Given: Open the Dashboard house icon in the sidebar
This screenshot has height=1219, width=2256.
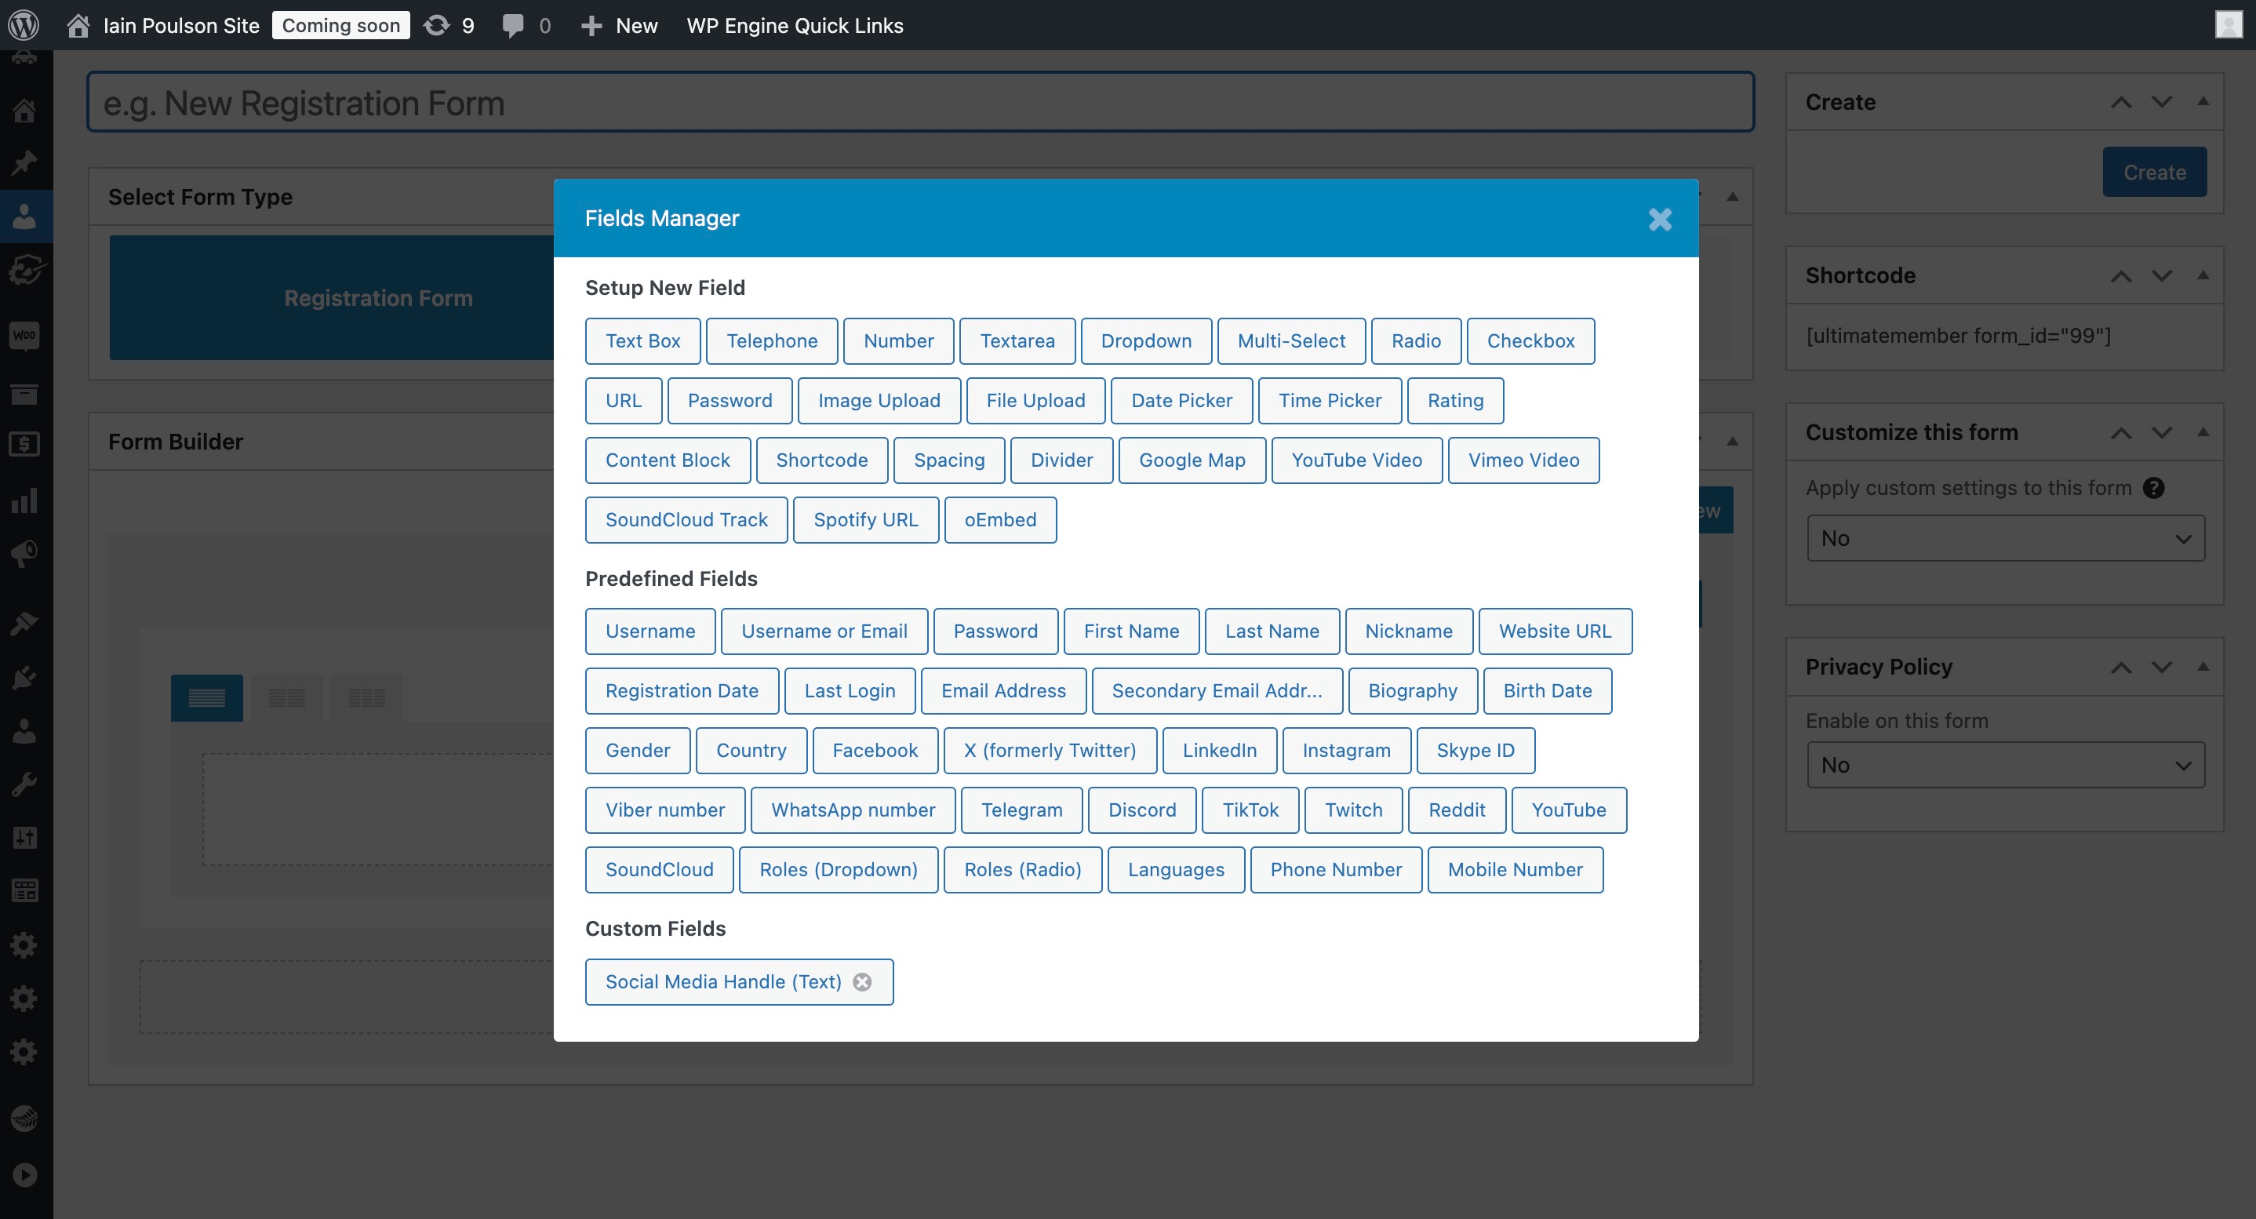Looking at the screenshot, I should click(24, 111).
